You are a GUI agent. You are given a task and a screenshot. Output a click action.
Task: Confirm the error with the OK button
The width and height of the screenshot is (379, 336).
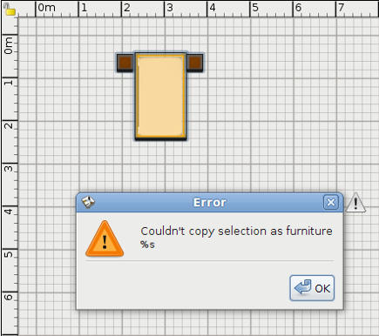pos(312,288)
